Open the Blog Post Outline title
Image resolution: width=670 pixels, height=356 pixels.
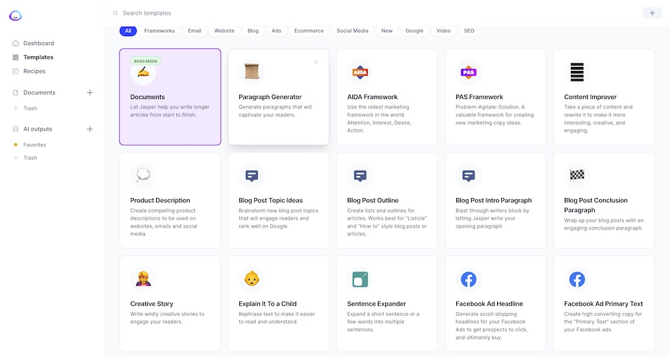click(x=373, y=200)
